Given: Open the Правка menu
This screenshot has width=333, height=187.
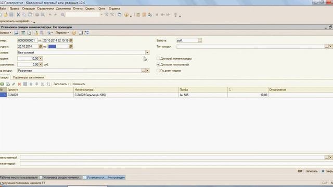Looking at the screenshot, I should 15,9.
